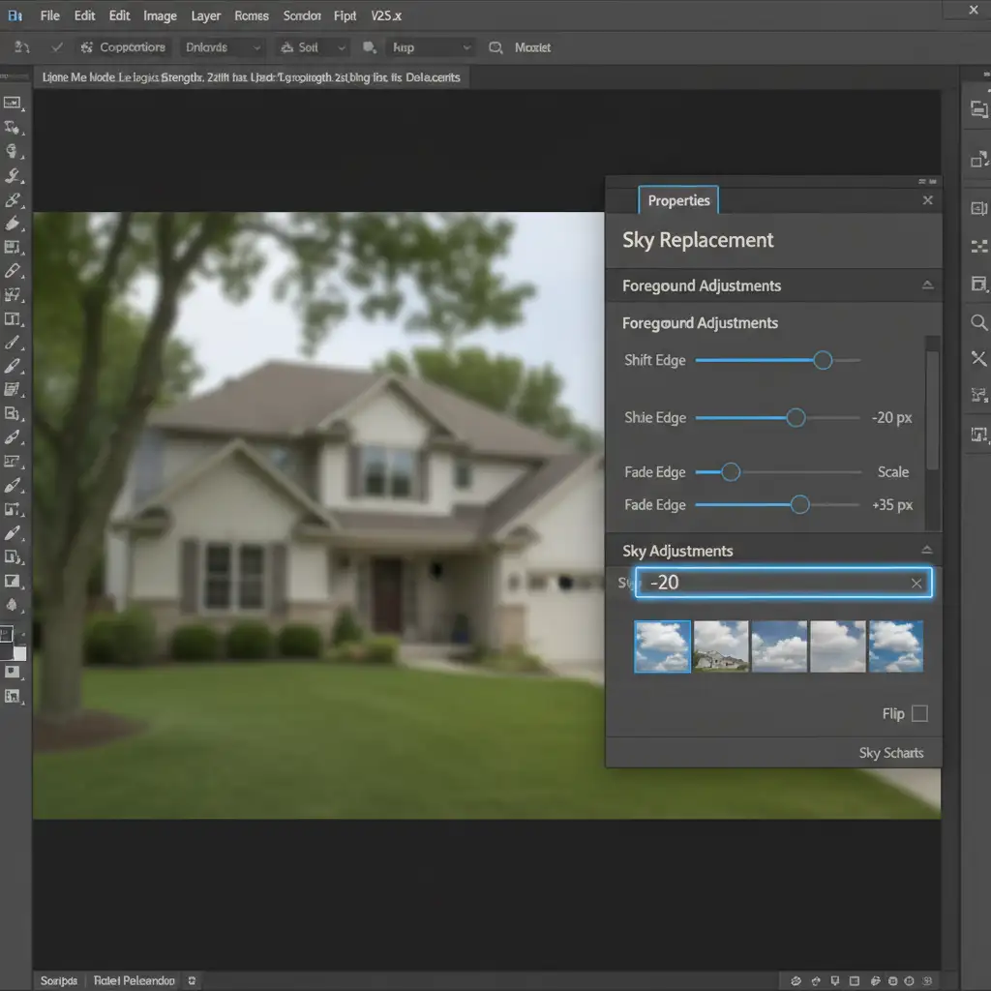Screen dimensions: 991x991
Task: Click the water drop tool in left toolbar
Action: (13, 604)
